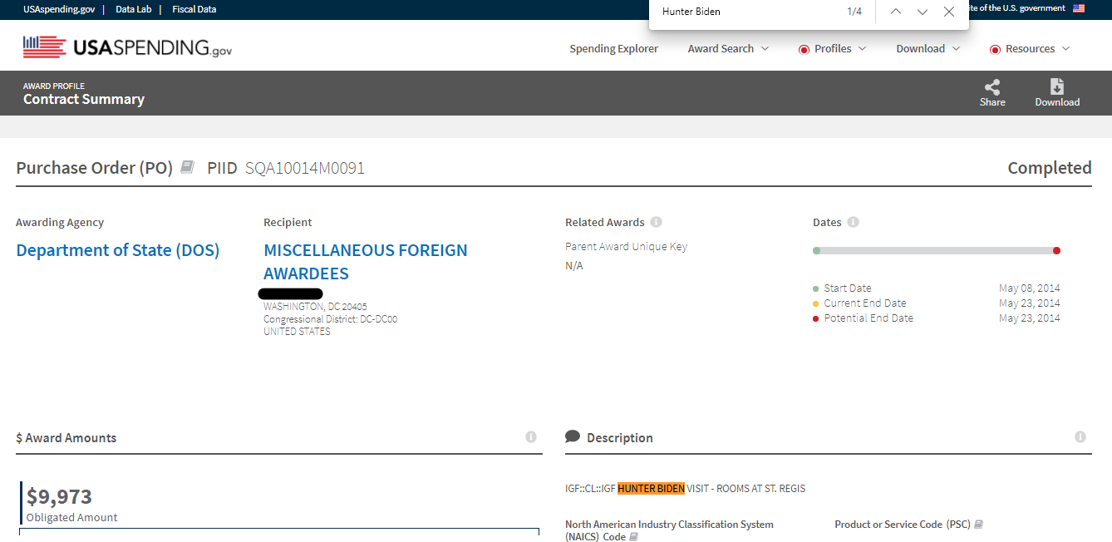Screen dimensions: 1112x542
Task: Expand the Profiles dropdown menu
Action: pos(833,48)
